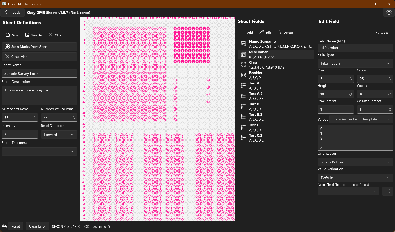Open the Read Direction dropdown
The height and width of the screenshot is (232, 395).
[x=59, y=134]
